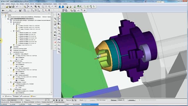188x106 pixels.
Task: Click the project tree horizontal scrollbar
Action: (x=26, y=94)
